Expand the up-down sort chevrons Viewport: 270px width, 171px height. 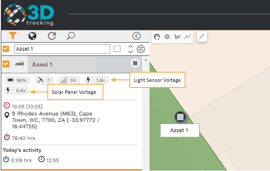[x=131, y=49]
